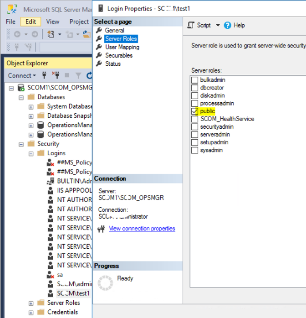The image size is (306, 318).
Task: Click the Connect dropdown in Object Explorer
Action: (22, 76)
